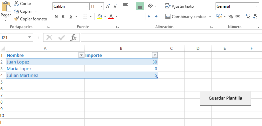Toggle bold N formatting

pos(56,16)
